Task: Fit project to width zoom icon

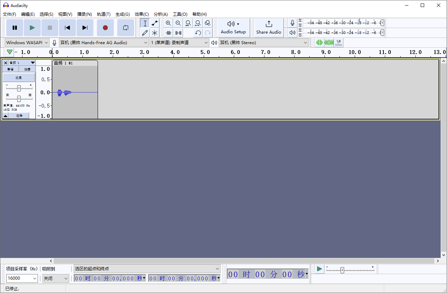Action: pyautogui.click(x=198, y=23)
